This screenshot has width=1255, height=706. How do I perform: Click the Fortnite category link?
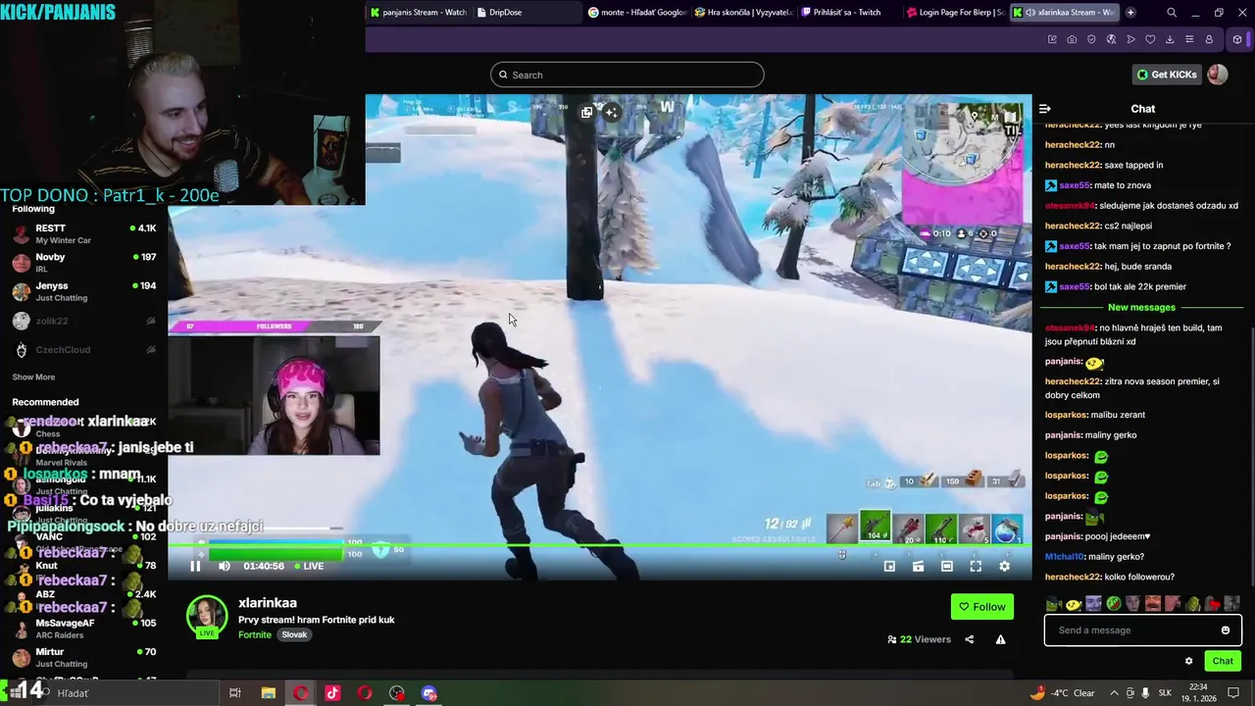coord(255,634)
